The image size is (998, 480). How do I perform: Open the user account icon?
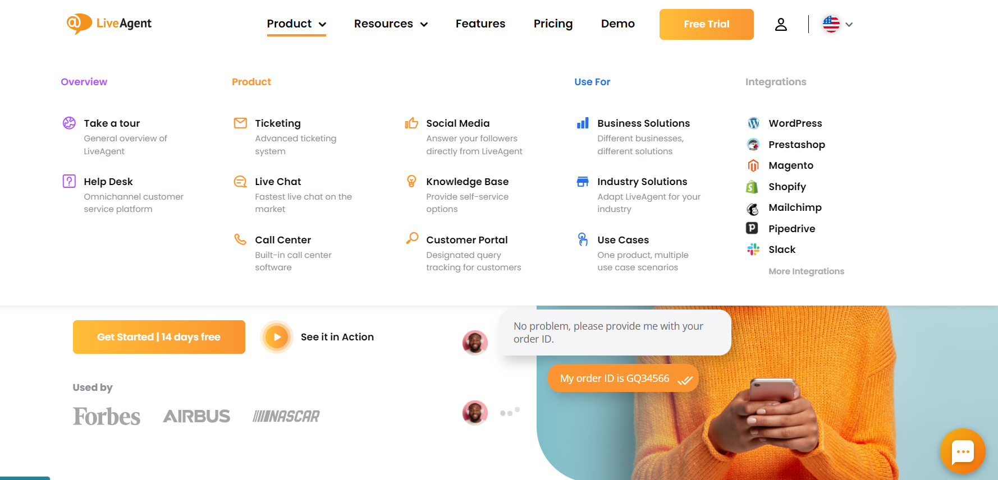click(781, 24)
